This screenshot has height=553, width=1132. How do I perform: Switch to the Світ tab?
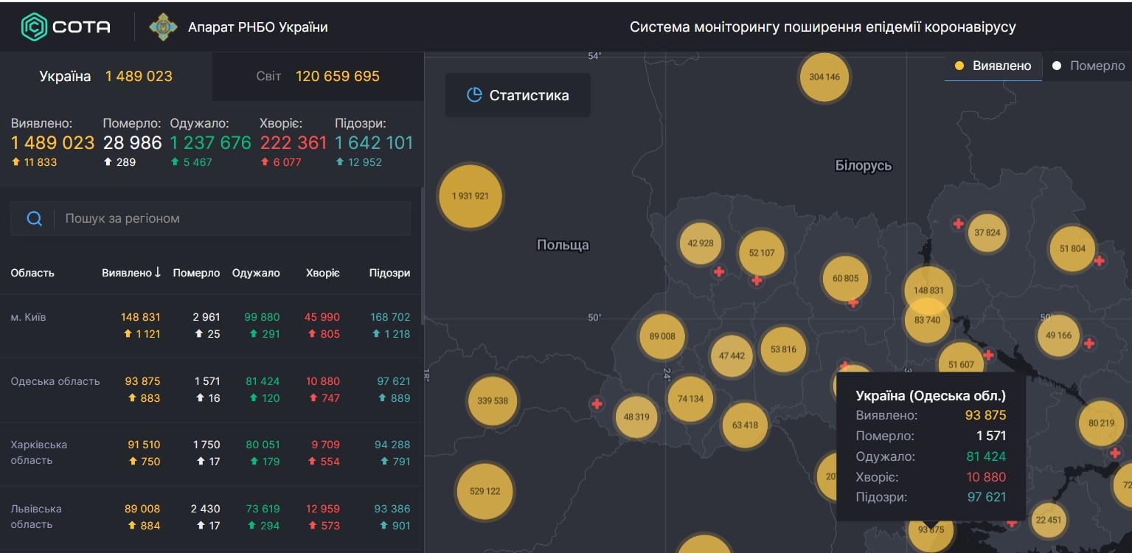[318, 76]
